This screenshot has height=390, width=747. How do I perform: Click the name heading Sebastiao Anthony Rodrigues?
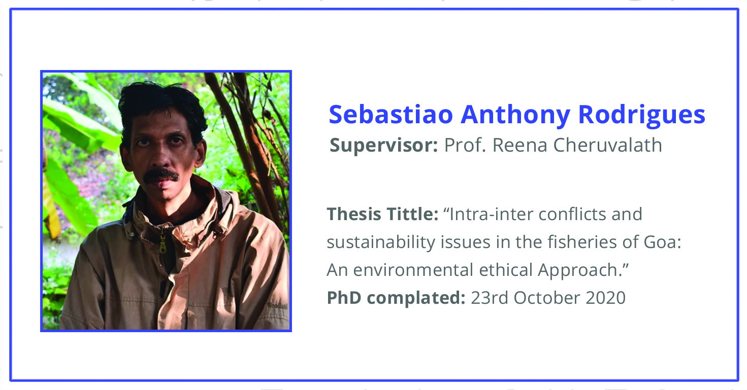517,116
